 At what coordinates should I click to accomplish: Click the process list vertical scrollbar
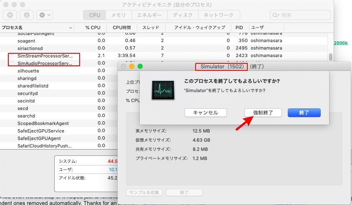(330, 57)
